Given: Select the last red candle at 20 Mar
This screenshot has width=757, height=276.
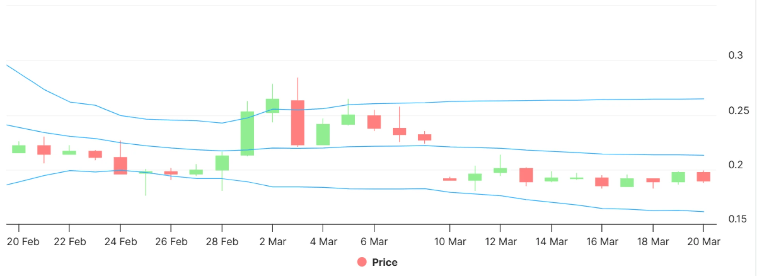Looking at the screenshot, I should pyautogui.click(x=703, y=177).
